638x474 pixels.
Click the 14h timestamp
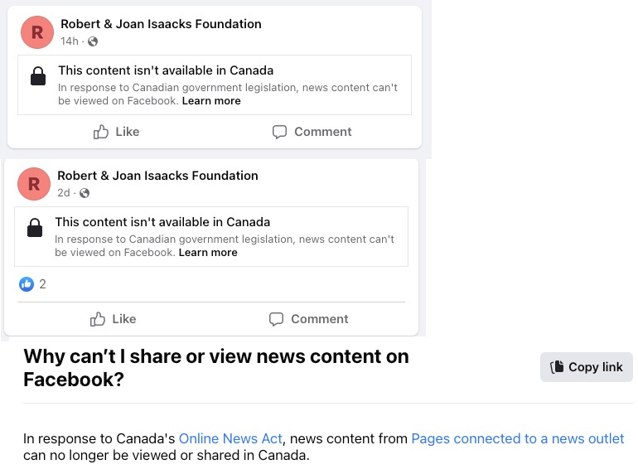(69, 41)
